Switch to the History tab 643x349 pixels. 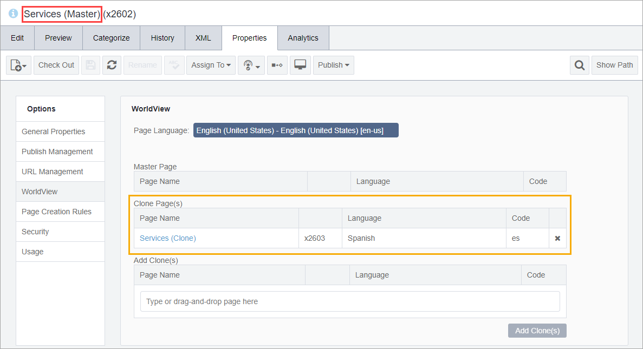pyautogui.click(x=163, y=38)
